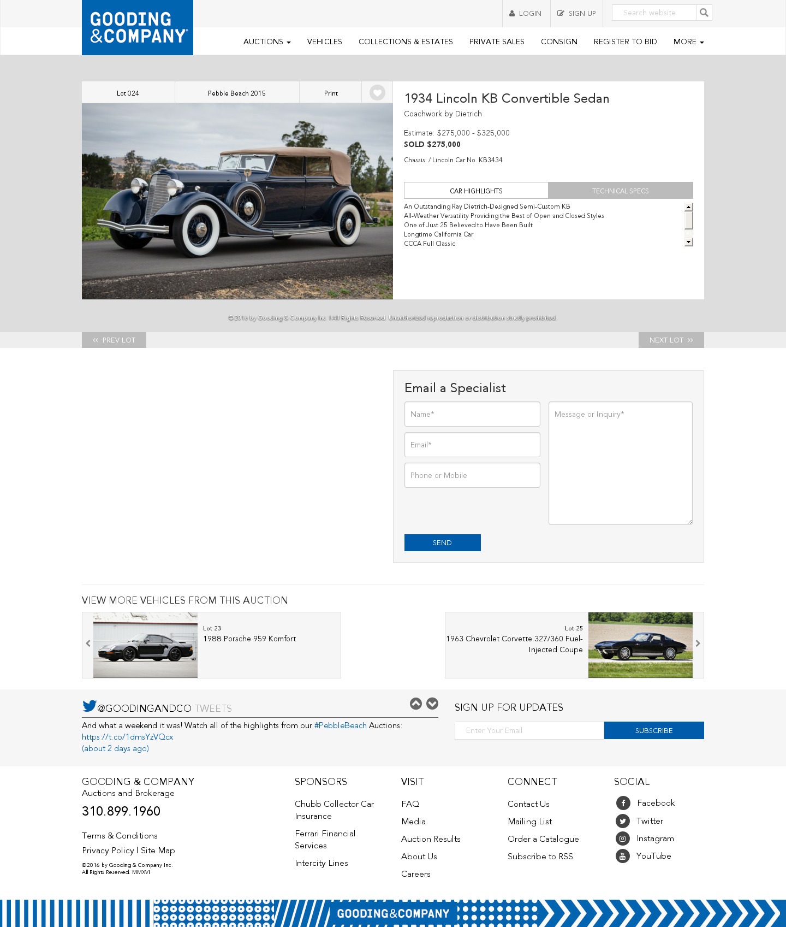This screenshot has width=786, height=927.
Task: Open the Gooding & Company logo homepage
Action: (x=138, y=27)
